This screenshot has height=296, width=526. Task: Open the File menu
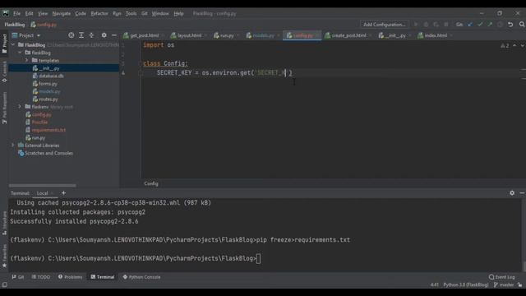tap(16, 13)
